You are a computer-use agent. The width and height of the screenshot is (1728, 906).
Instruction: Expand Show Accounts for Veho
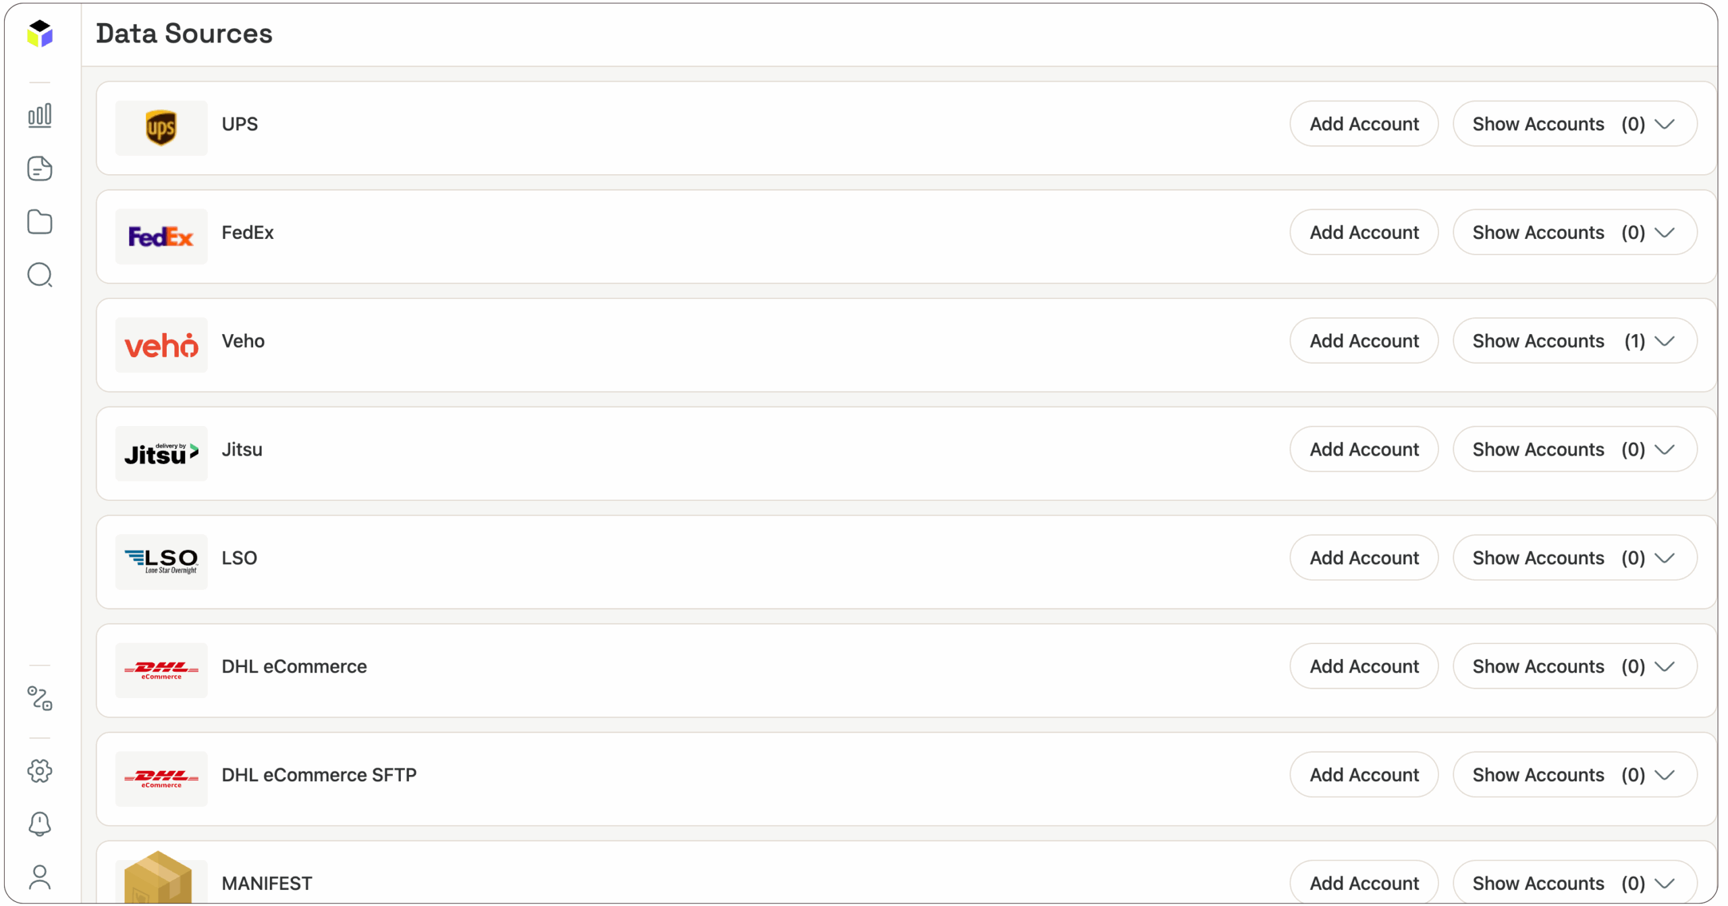click(x=1574, y=342)
